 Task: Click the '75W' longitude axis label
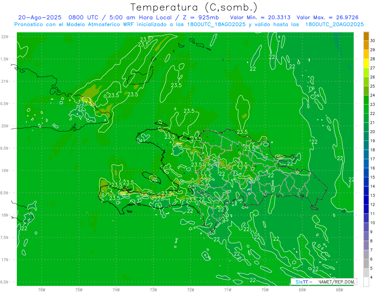pyautogui.click(x=79, y=290)
